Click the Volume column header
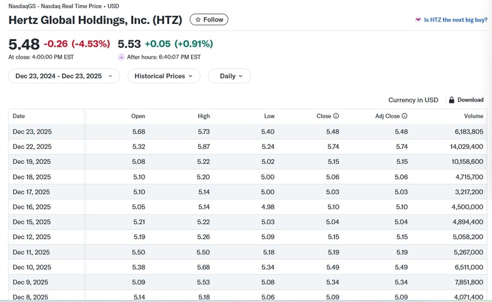The image size is (492, 302). [473, 116]
